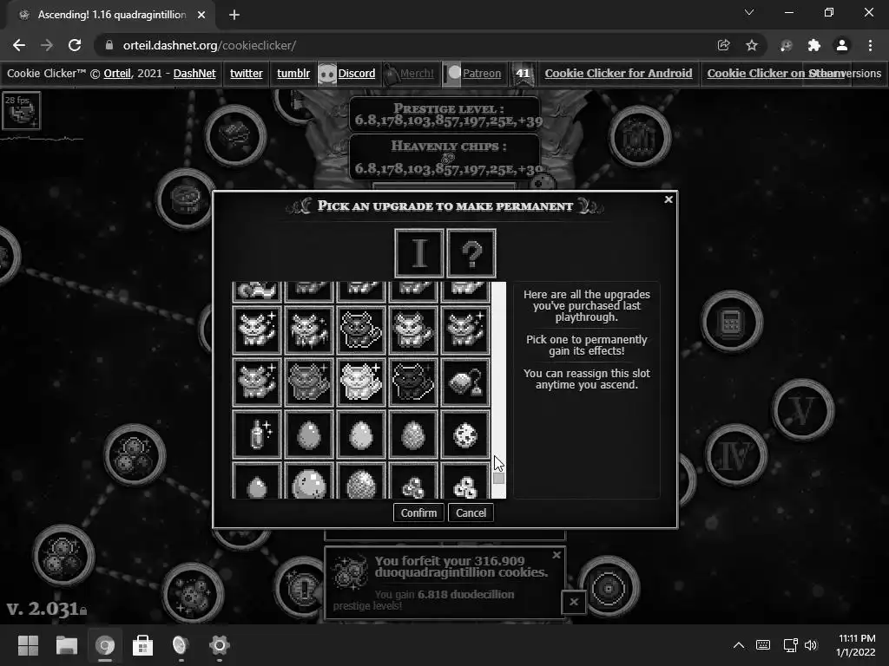Viewport: 889px width, 666px height.
Task: Click the fps counter icon
Action: [x=22, y=110]
